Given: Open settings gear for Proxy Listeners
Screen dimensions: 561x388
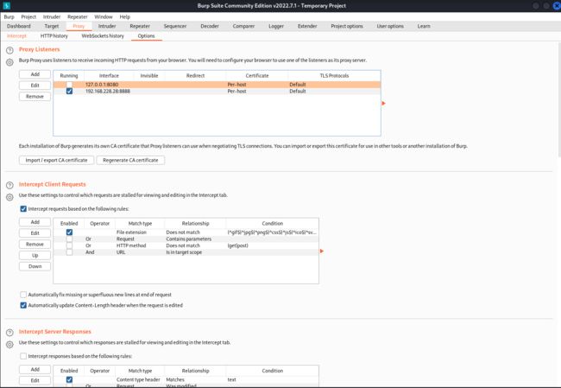Looking at the screenshot, I should tap(9, 62).
